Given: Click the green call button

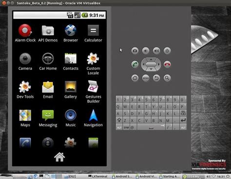Looking at the screenshot, I should (x=135, y=64).
